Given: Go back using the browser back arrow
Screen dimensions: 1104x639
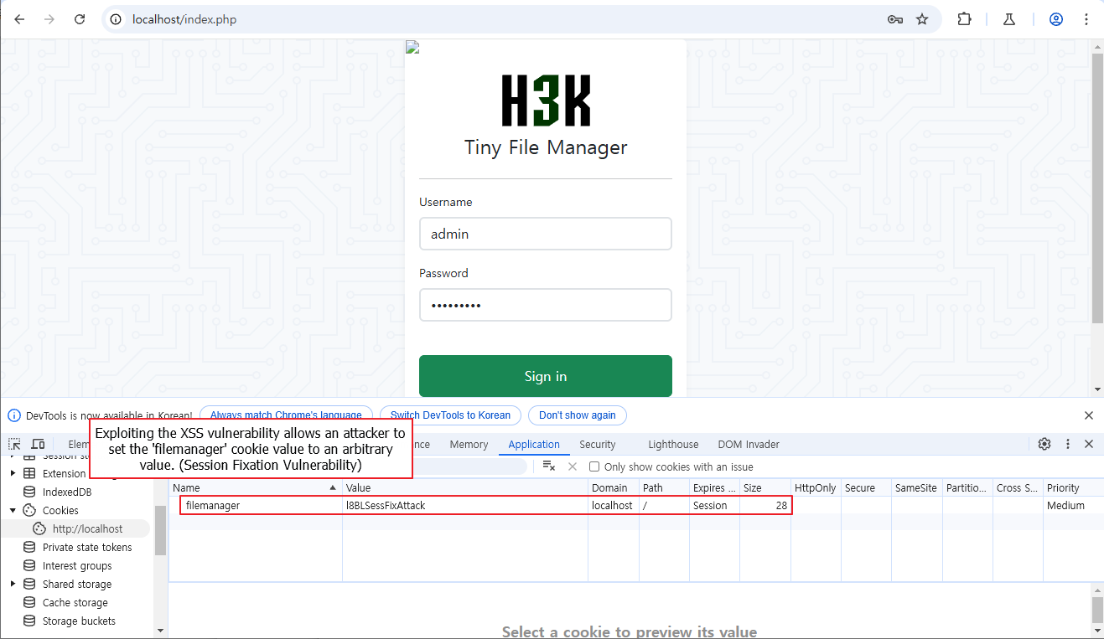Looking at the screenshot, I should coord(19,19).
